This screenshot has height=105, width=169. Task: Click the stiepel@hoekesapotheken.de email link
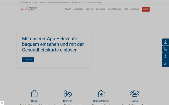(x=59, y=2)
